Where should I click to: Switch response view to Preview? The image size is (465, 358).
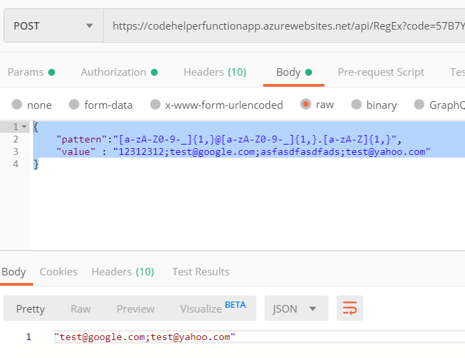tap(136, 309)
